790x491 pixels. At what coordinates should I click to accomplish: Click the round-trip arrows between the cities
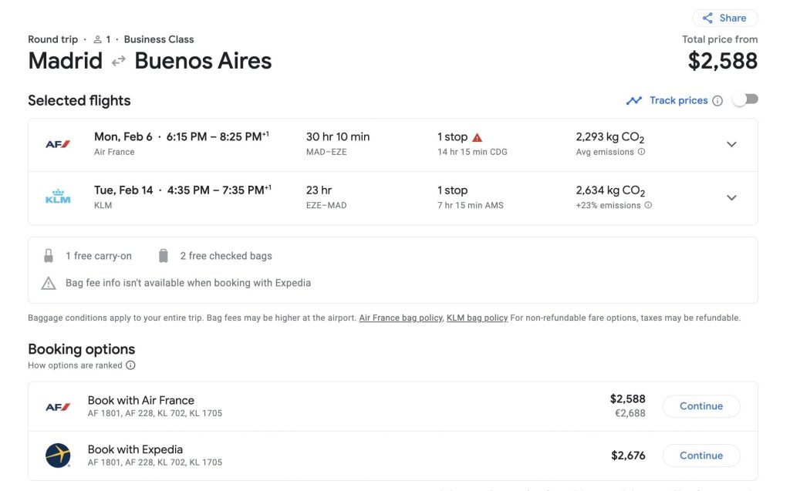tap(118, 62)
